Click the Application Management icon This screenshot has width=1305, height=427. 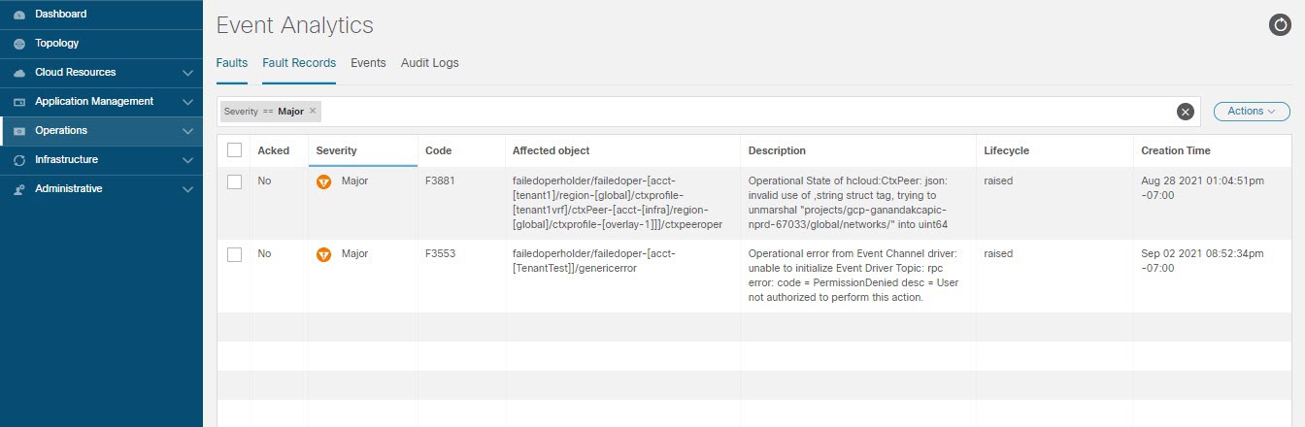point(19,102)
